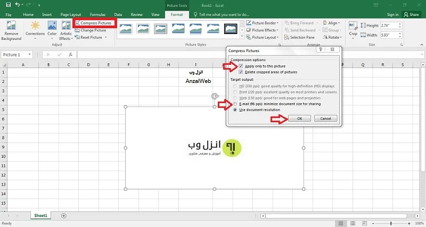Click the Insert Function fx icon
426x227 pixels.
click(70, 55)
